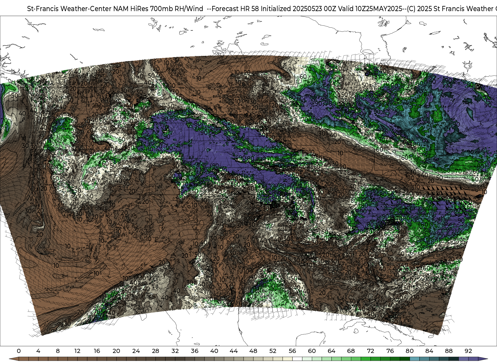Click the colorbar label '84'

point(429,351)
